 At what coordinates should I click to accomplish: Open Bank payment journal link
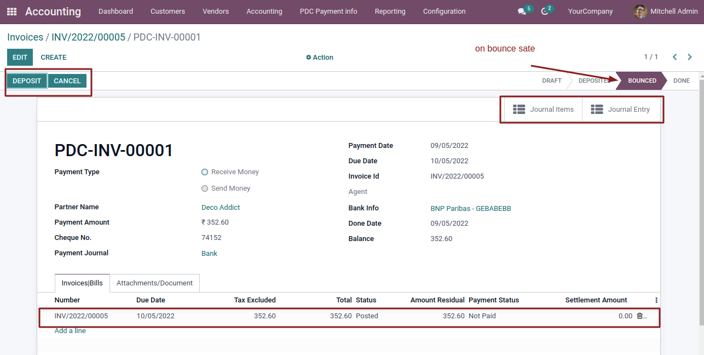209,254
